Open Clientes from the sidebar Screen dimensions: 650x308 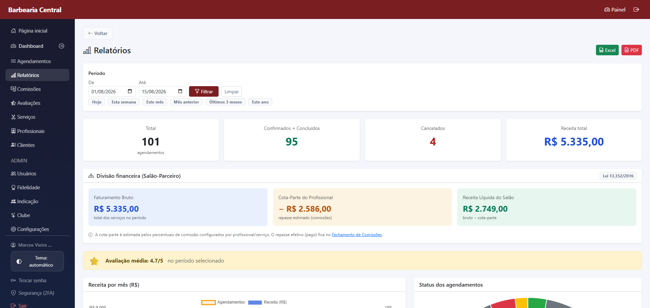37,145
